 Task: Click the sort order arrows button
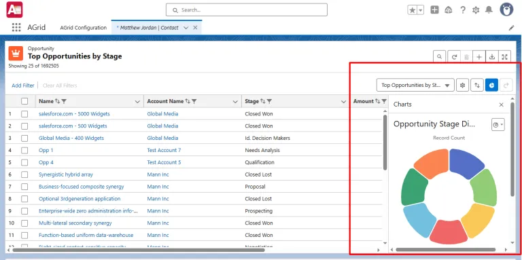point(477,85)
